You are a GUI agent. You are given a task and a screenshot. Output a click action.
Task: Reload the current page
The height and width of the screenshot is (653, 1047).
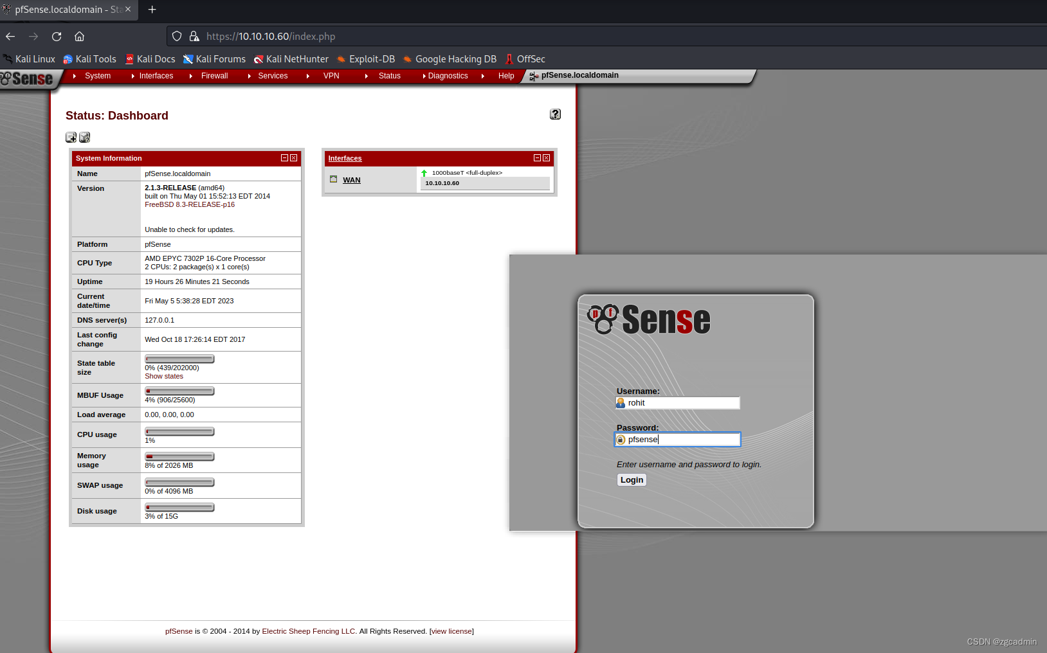pyautogui.click(x=57, y=37)
